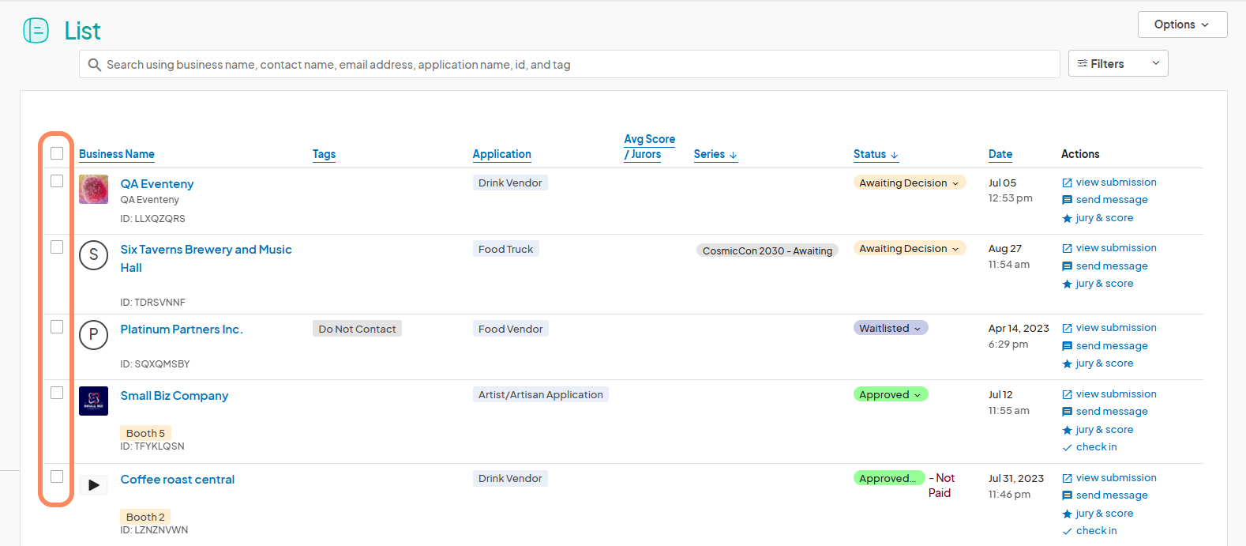Click send message icon for QA Eventeny
Screen dimensions: 1246x546
pyautogui.click(x=1068, y=201)
